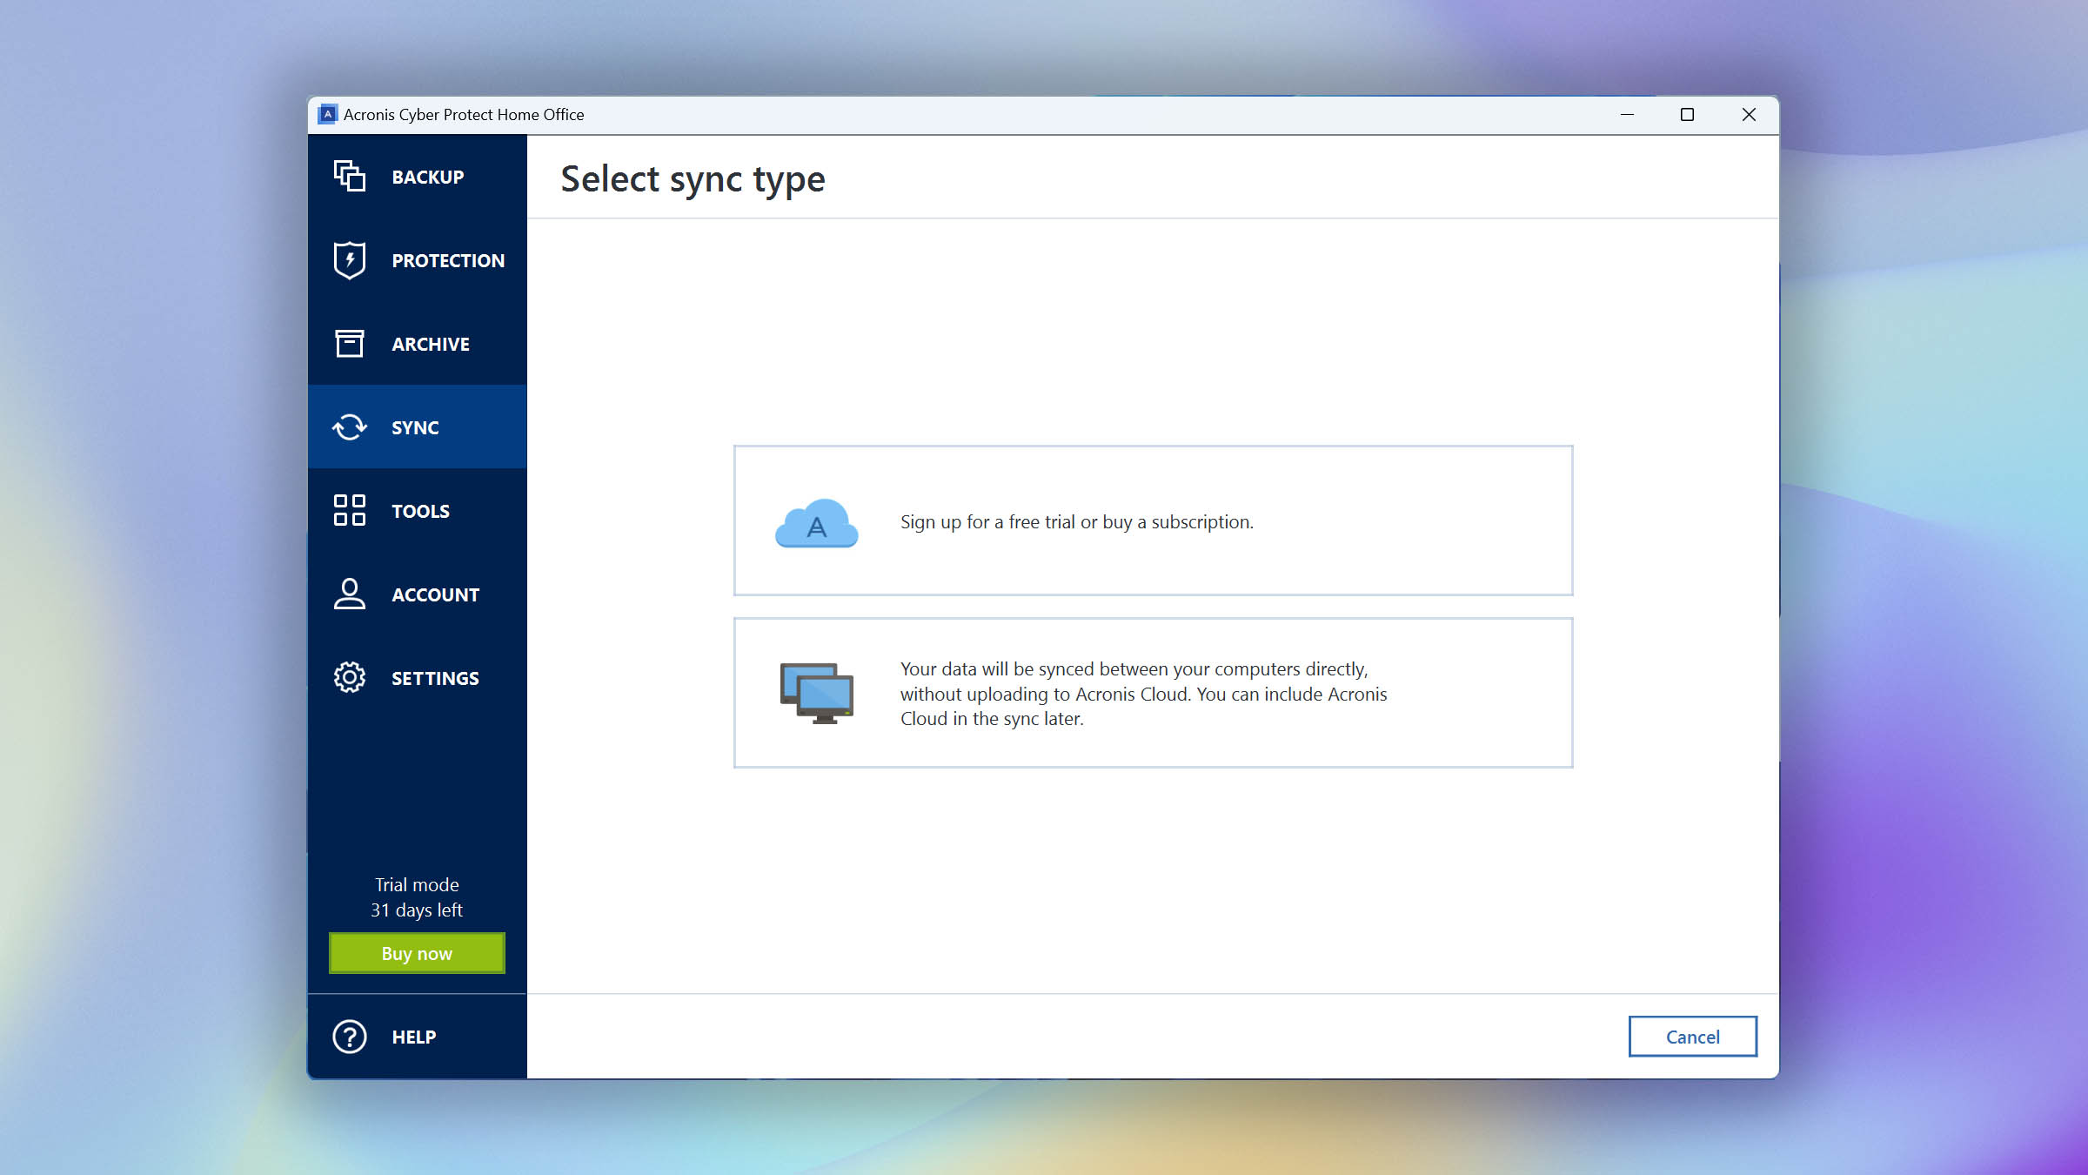Screen dimensions: 2088x1175
Task: Choose direct sync between computers option
Action: pos(1153,693)
